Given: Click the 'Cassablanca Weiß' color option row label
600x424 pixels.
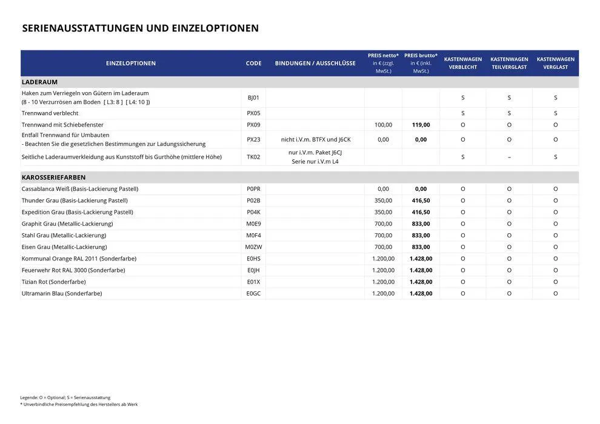Looking at the screenshot, I should click(x=79, y=189).
